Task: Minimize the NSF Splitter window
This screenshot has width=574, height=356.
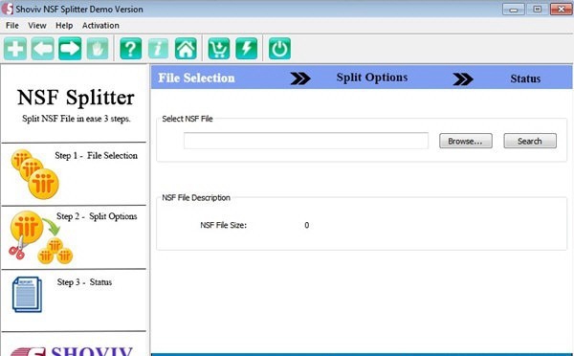Action: [x=513, y=10]
